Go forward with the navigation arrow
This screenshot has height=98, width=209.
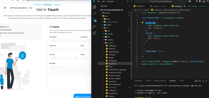point(132,1)
